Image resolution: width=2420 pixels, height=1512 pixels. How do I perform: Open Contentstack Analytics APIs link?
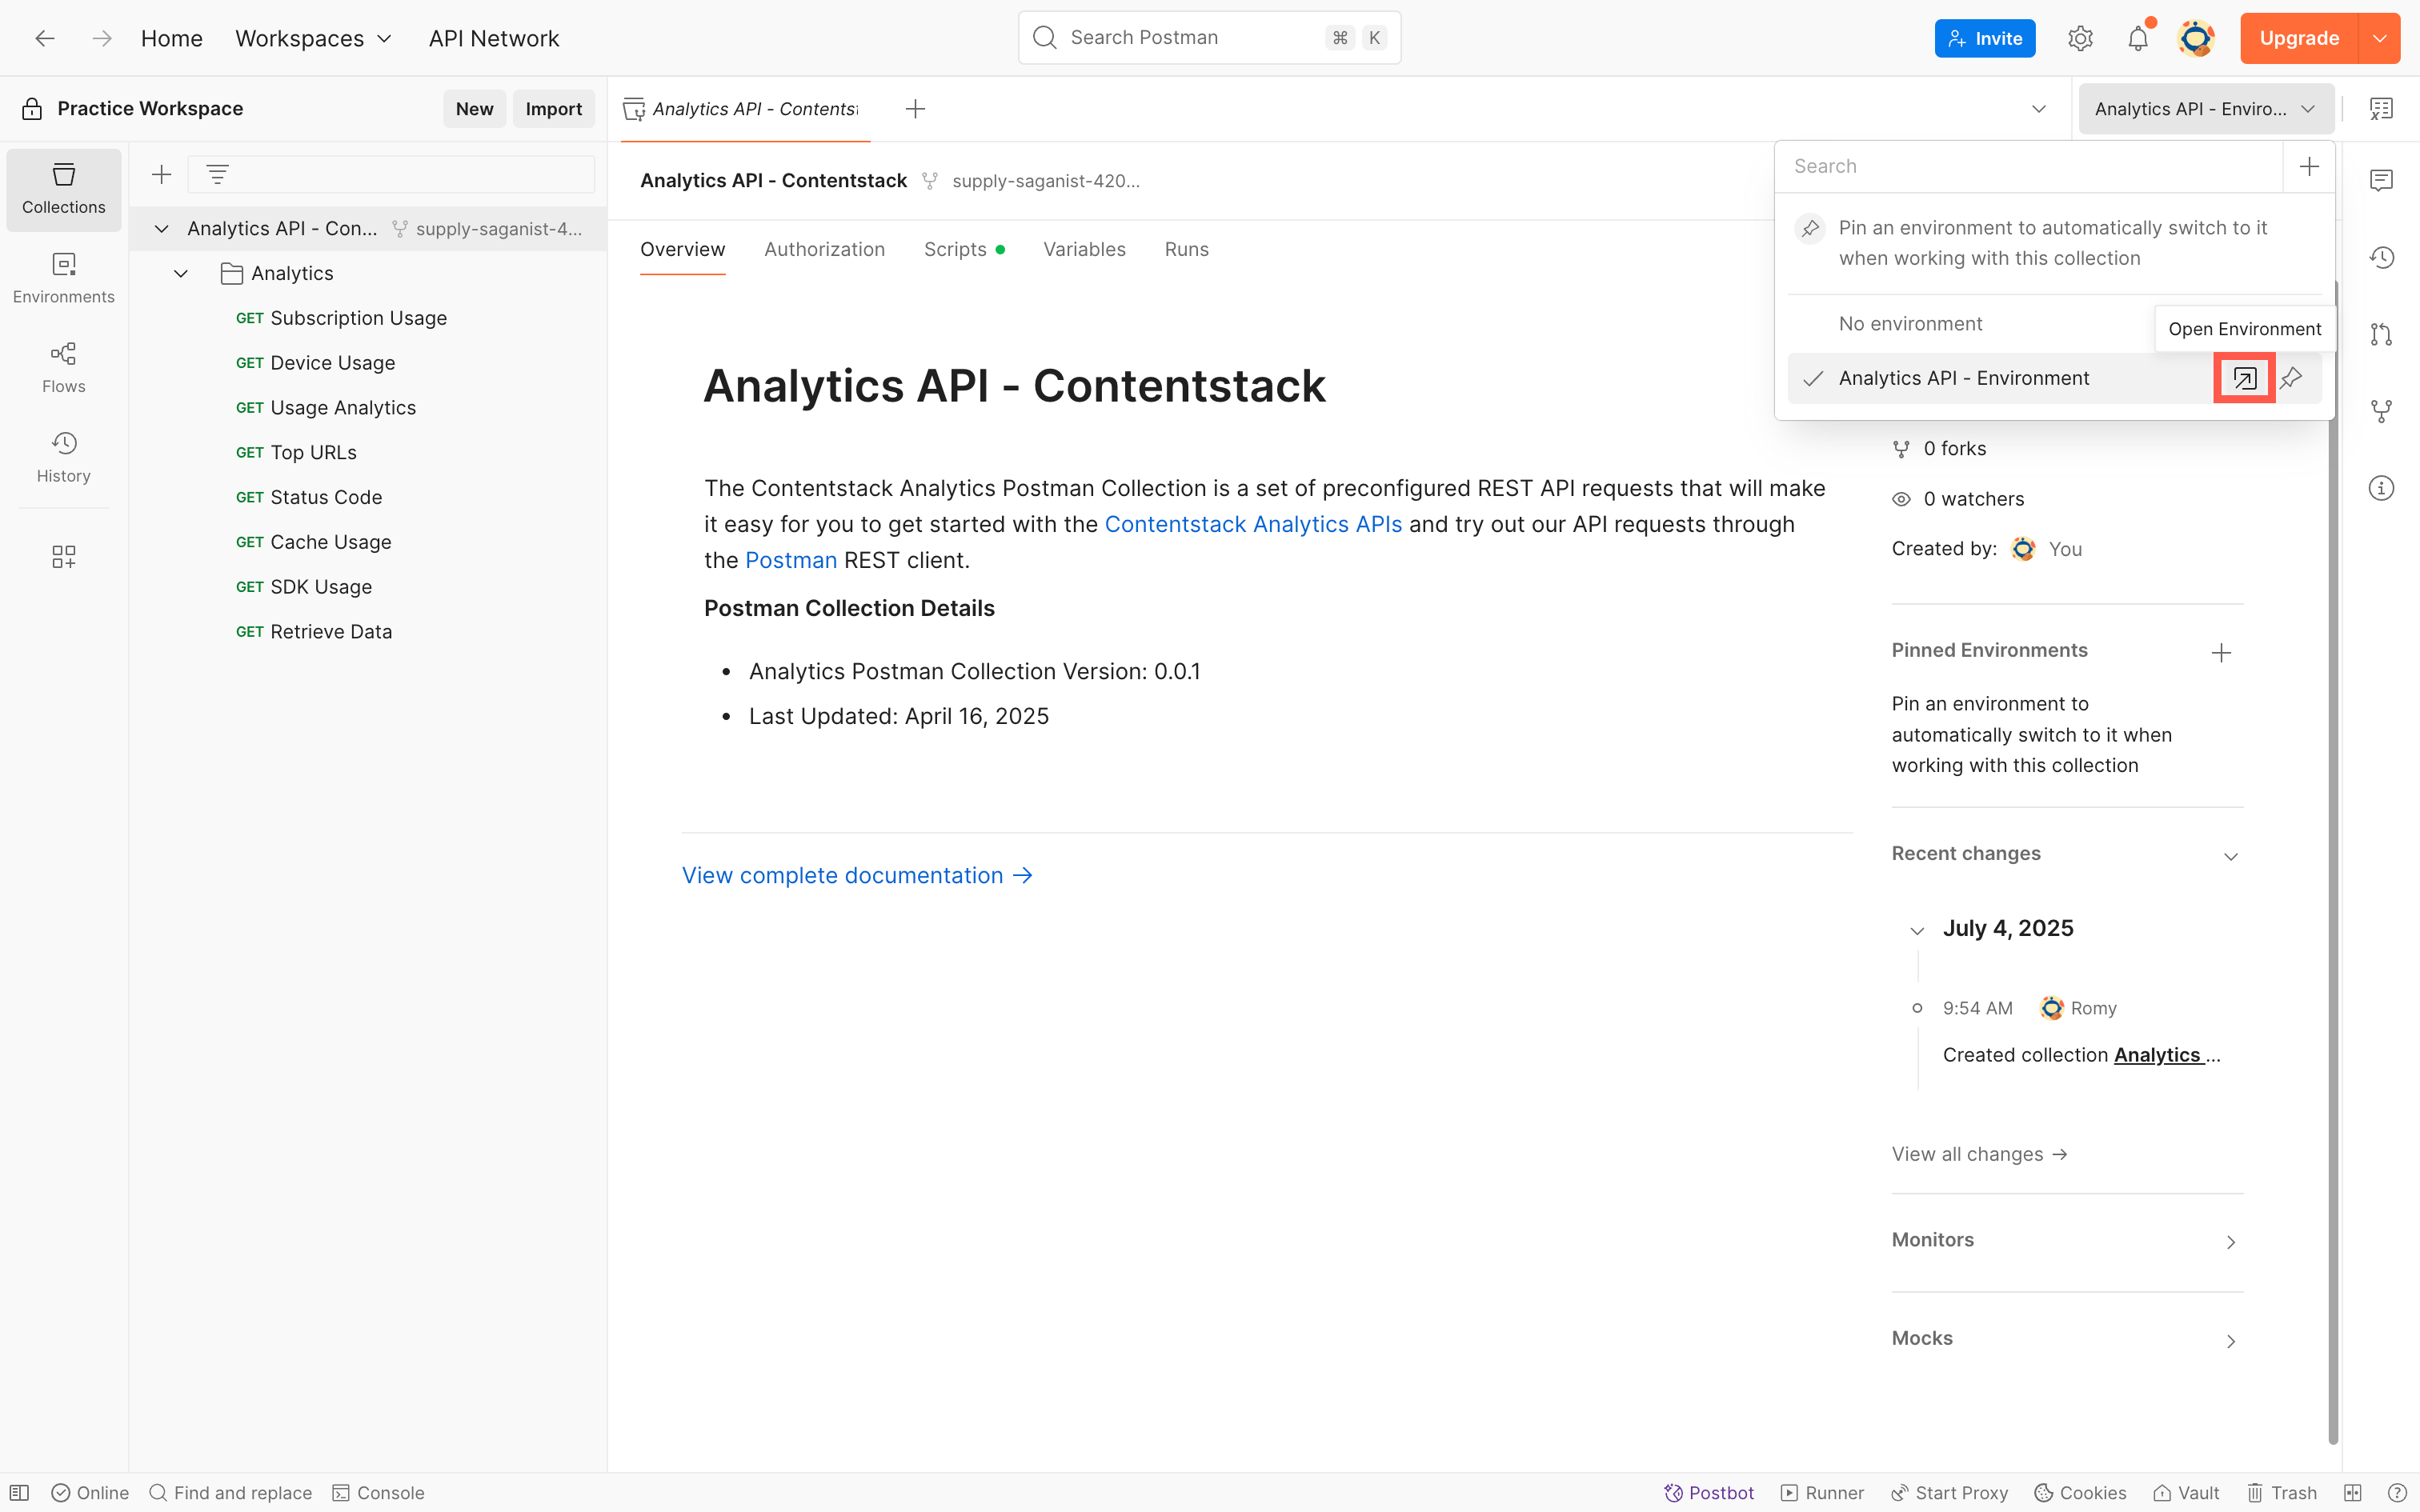[1252, 524]
